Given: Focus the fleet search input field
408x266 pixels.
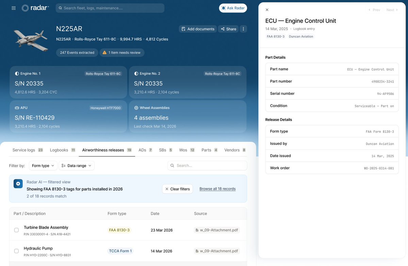Looking at the screenshot, I should pyautogui.click(x=110, y=8).
